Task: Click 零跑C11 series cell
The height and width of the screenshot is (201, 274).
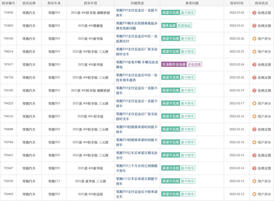Action: pyautogui.click(x=54, y=181)
